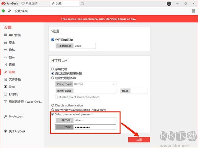Click the 关于AnyDesk info icon
Viewport: 198px width, 148px height.
[x=5, y=131]
